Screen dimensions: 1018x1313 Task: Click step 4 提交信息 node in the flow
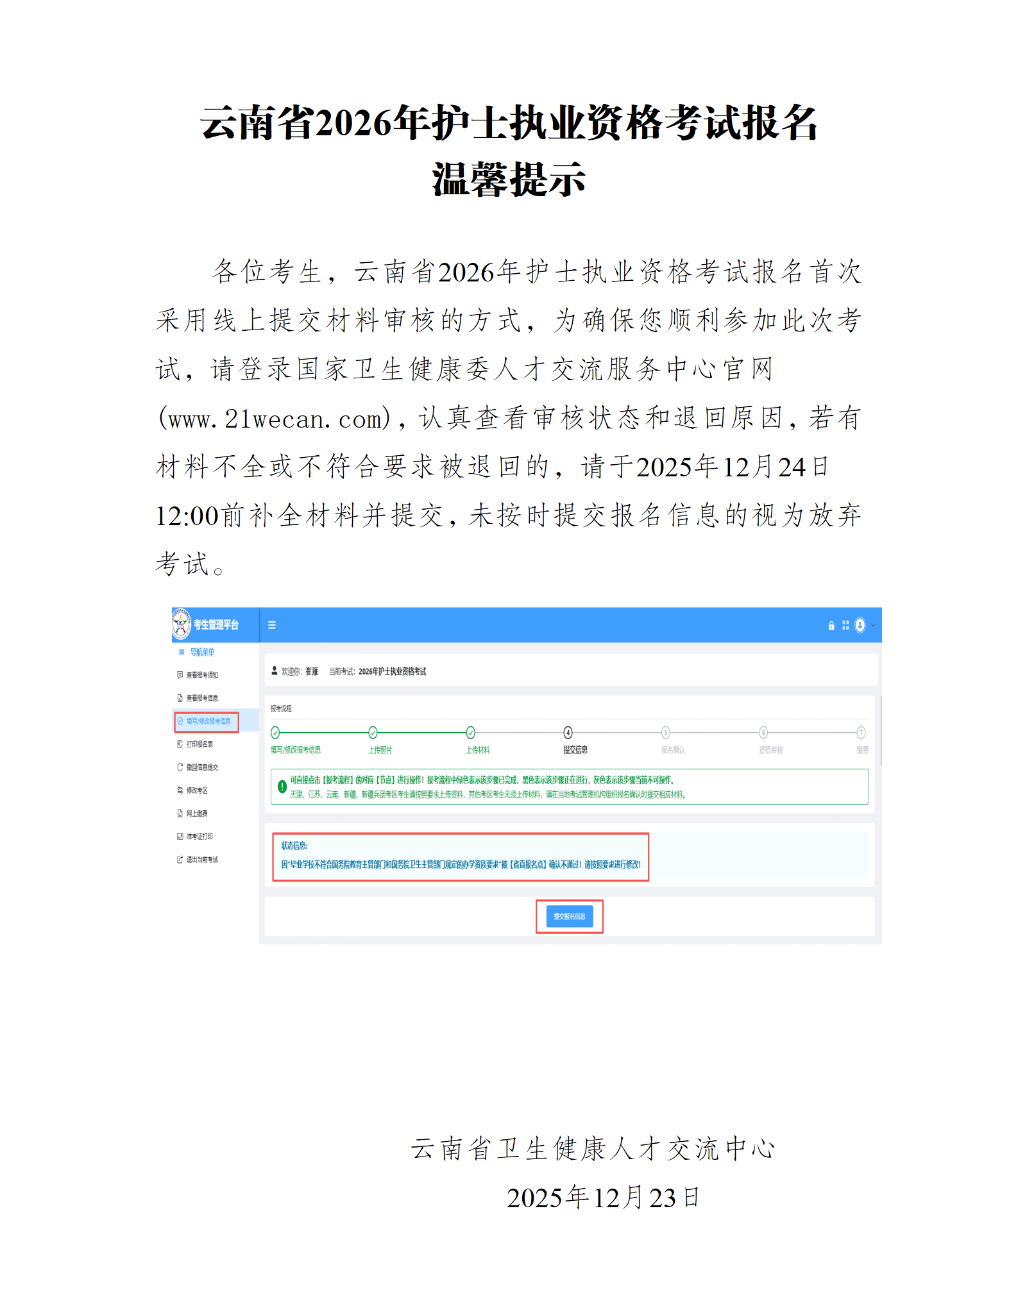(x=568, y=733)
